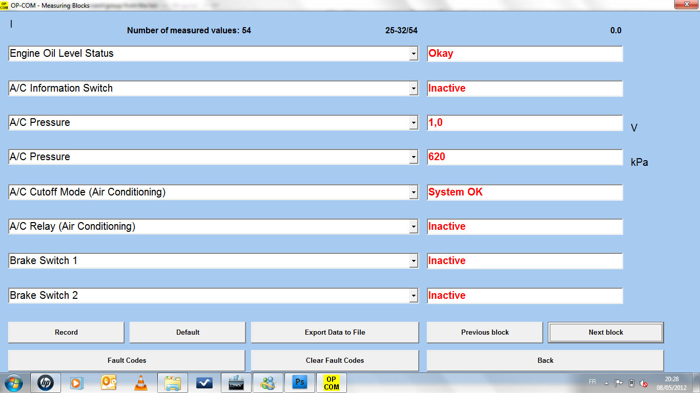
Task: Click the A/C Relay Inactive value field
Action: pyautogui.click(x=525, y=226)
